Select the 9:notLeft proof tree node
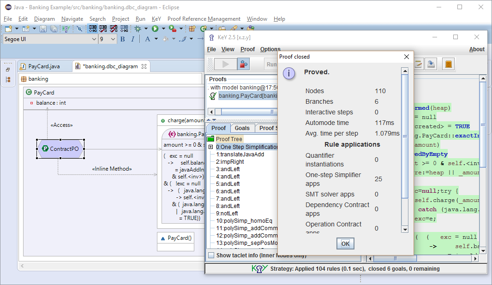This screenshot has width=492, height=285. click(227, 214)
